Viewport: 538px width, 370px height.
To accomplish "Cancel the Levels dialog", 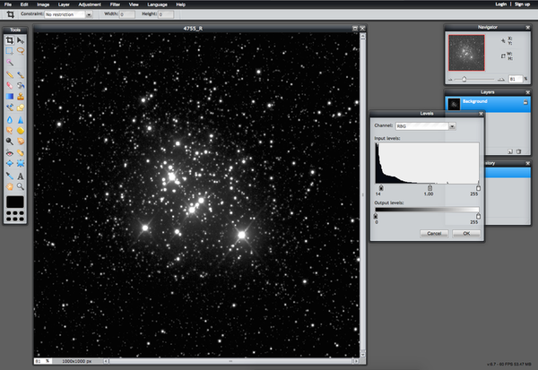I will tap(433, 233).
